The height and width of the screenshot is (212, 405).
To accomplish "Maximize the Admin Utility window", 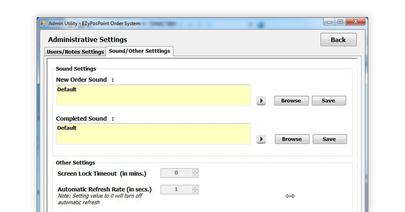I will [x=340, y=22].
